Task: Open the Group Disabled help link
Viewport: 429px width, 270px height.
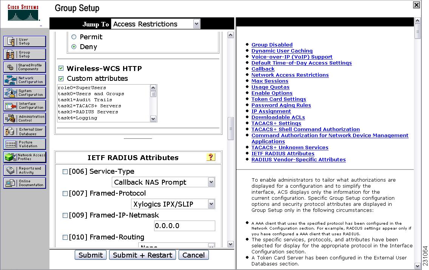Action: [x=272, y=45]
